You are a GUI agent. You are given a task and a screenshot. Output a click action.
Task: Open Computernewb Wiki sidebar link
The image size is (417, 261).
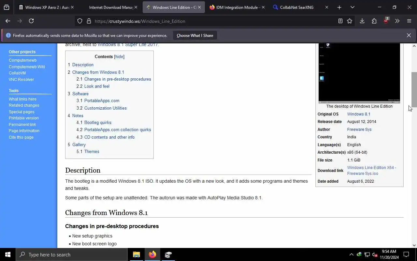point(27,67)
